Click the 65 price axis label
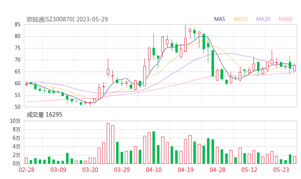 [17, 72]
